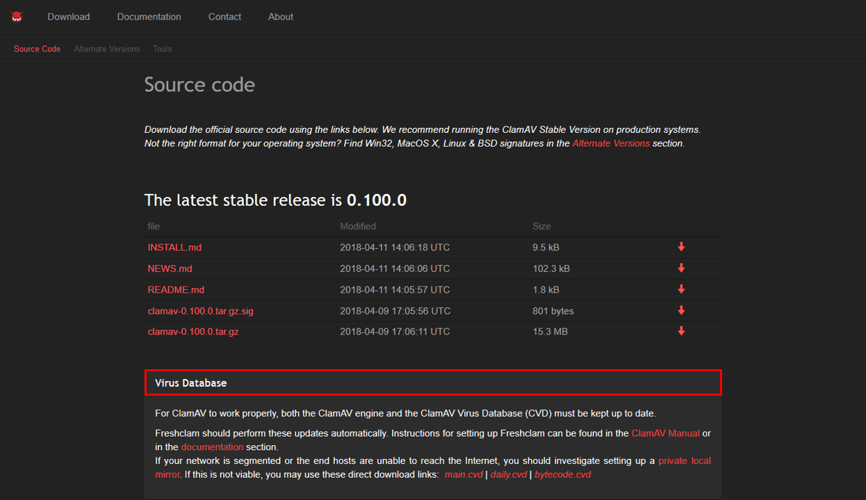Go to the Contact page
Viewport: 866px width, 500px height.
pyautogui.click(x=224, y=17)
